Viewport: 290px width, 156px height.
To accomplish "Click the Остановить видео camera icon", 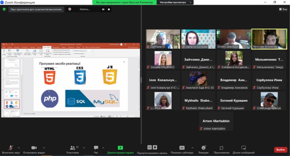I will [34, 148].
